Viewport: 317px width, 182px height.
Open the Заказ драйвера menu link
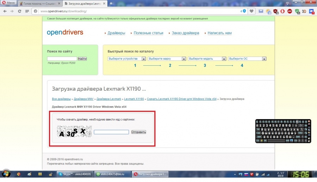coord(185,33)
